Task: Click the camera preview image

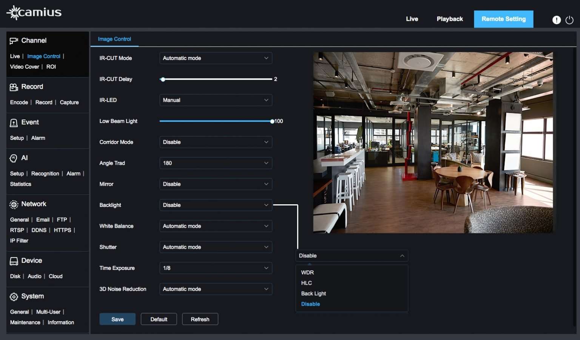Action: [x=433, y=142]
